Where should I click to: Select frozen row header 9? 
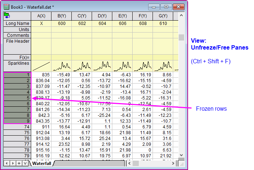[x=17, y=121]
